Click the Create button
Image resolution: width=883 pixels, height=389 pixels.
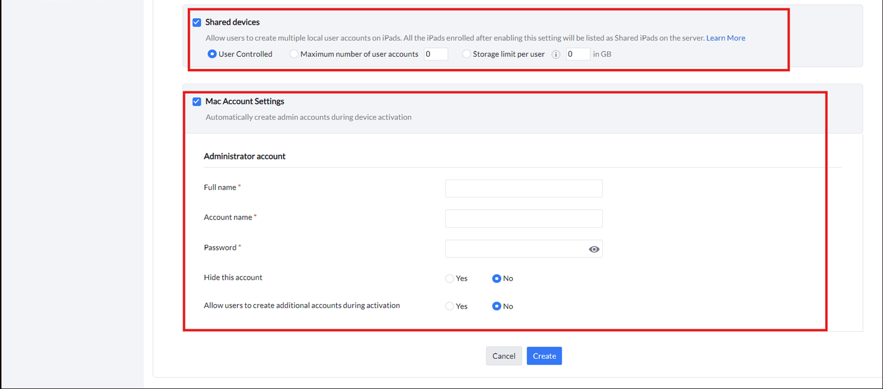(x=544, y=356)
